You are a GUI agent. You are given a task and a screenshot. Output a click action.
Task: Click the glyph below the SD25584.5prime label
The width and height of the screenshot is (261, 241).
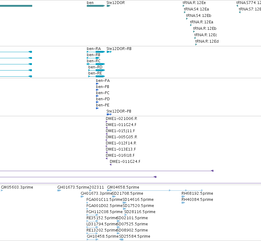coord(121,239)
